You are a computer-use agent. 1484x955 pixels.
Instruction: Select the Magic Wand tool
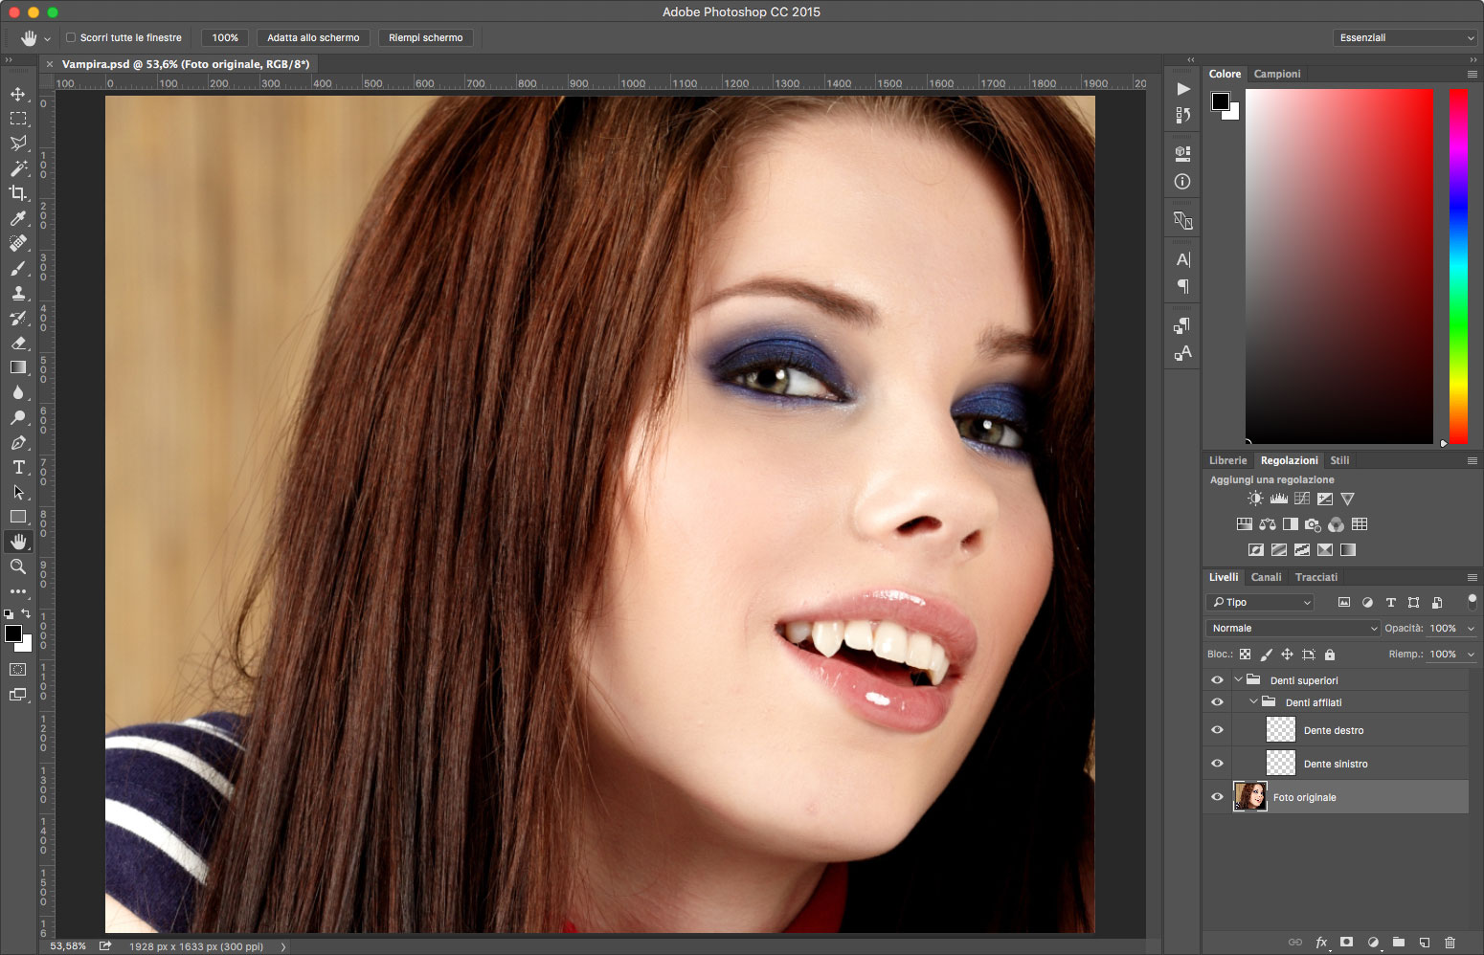(x=18, y=168)
